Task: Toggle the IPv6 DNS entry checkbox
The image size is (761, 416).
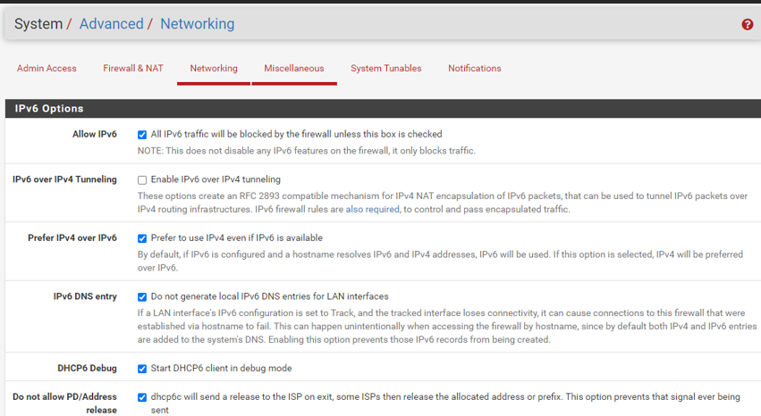Action: (141, 297)
